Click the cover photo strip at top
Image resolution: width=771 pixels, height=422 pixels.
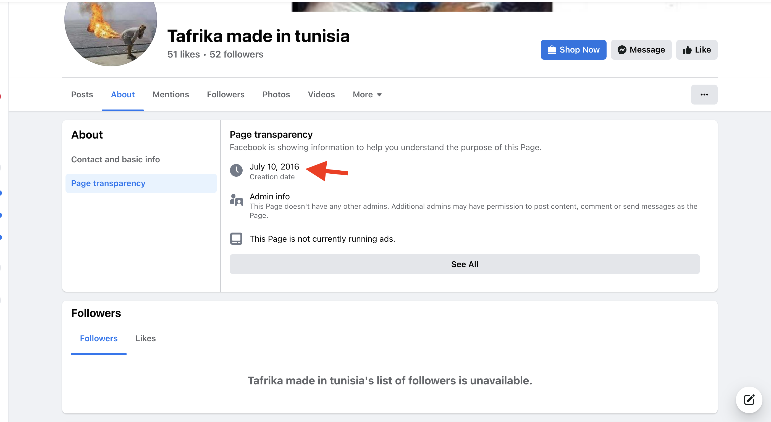click(422, 6)
